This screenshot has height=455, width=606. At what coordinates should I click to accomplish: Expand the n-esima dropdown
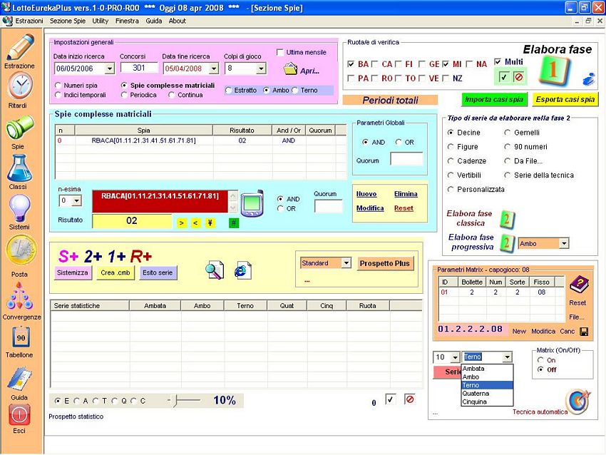click(x=76, y=200)
